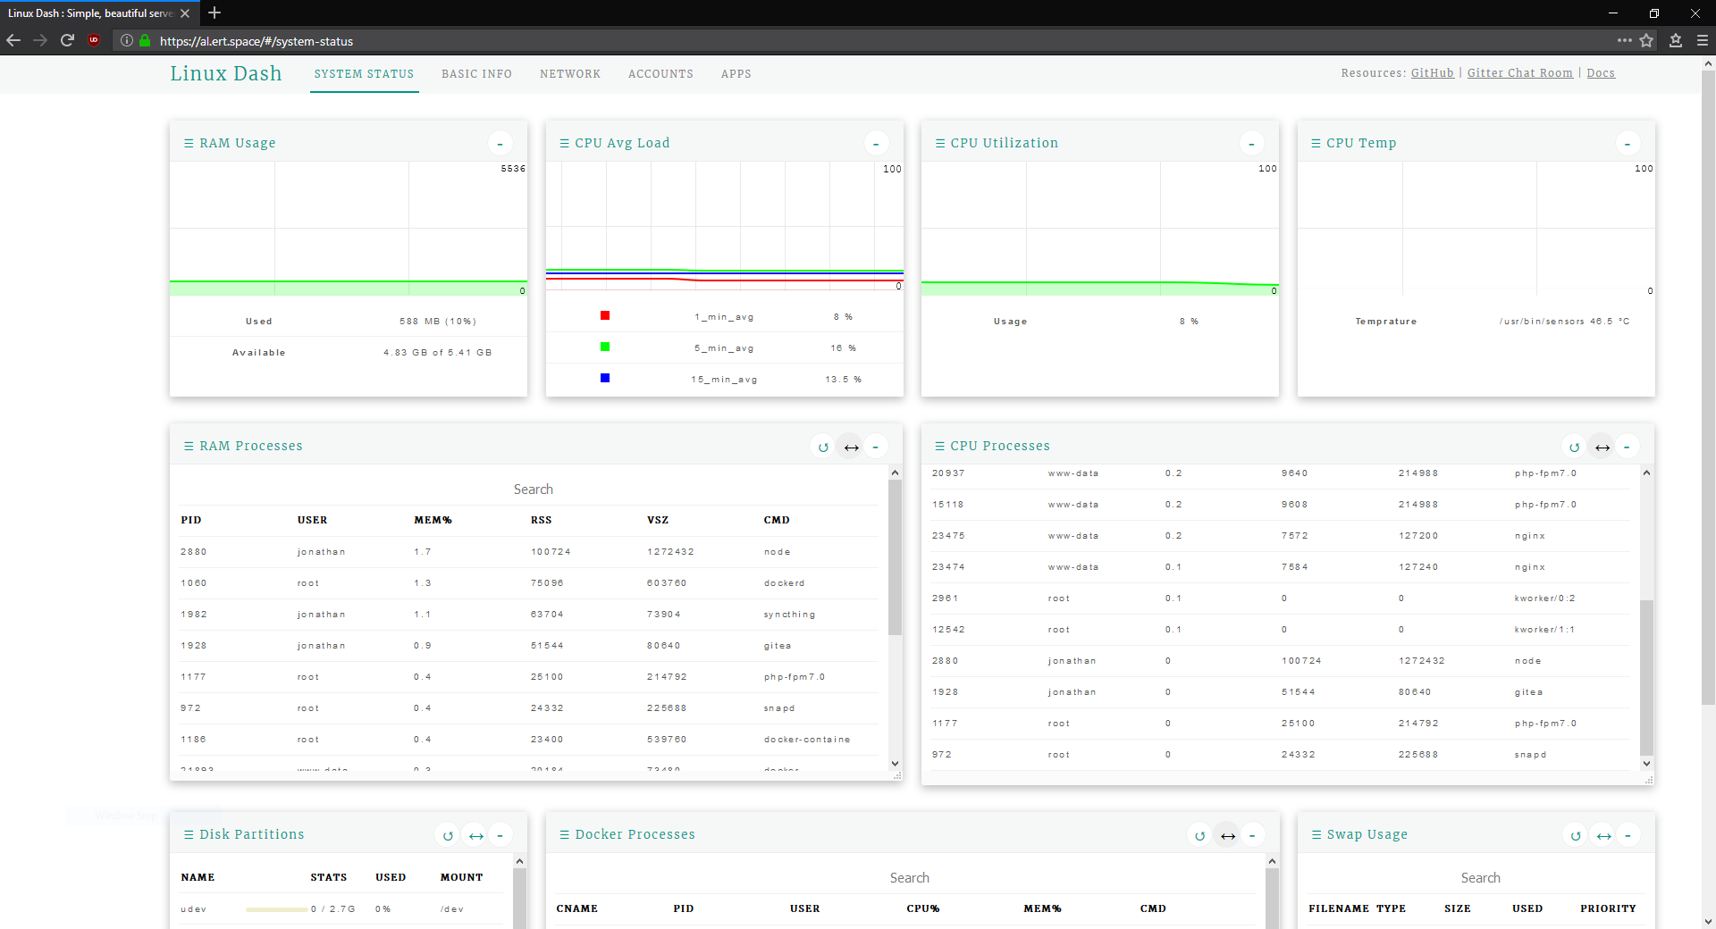Refresh the Disk Partitions widget
The width and height of the screenshot is (1716, 929).
click(x=448, y=835)
